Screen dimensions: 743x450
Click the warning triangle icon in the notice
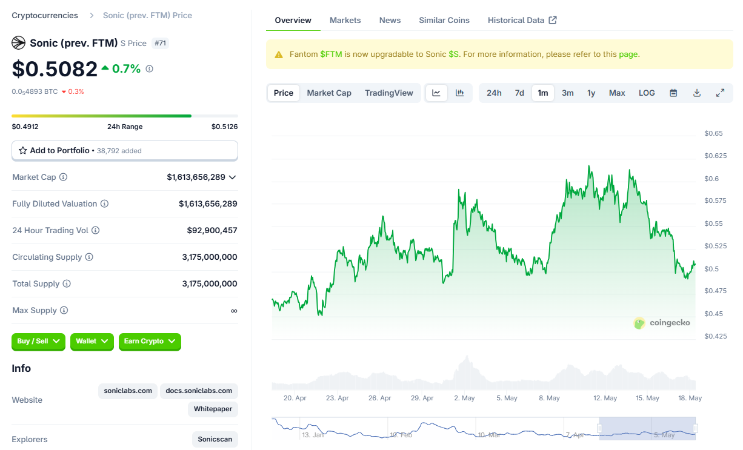(279, 55)
